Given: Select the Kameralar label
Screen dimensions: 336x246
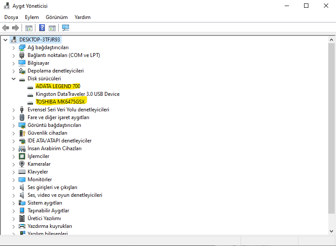Looking at the screenshot, I should (x=39, y=164).
